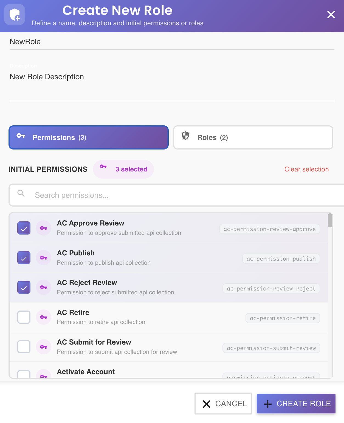Image resolution: width=344 pixels, height=423 pixels.
Task: Click the plus icon on Create Role button
Action: click(x=268, y=404)
